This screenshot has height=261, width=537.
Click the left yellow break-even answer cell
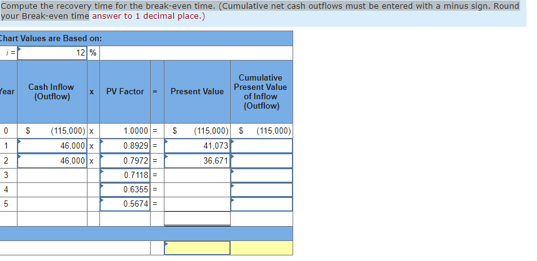pos(198,248)
